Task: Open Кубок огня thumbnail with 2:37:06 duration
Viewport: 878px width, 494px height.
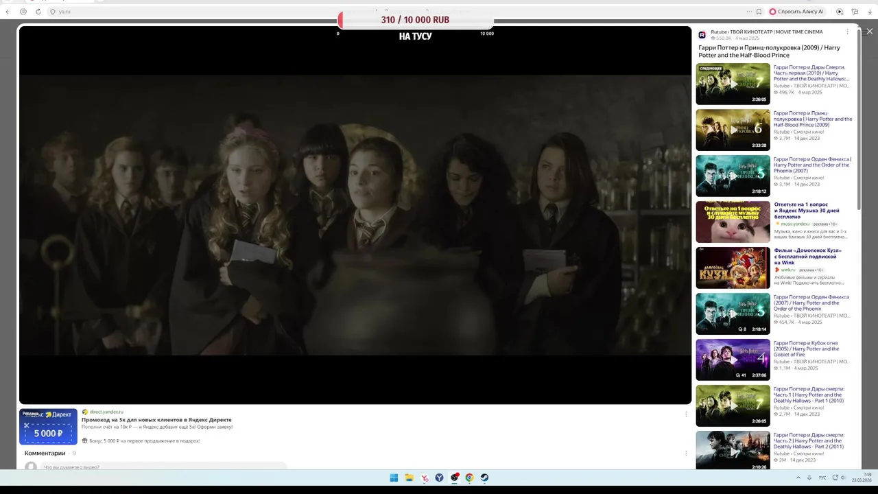Action: 733,360
